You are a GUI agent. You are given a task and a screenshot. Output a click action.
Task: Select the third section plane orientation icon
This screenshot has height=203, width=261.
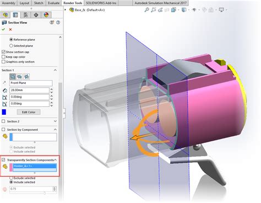point(26,76)
